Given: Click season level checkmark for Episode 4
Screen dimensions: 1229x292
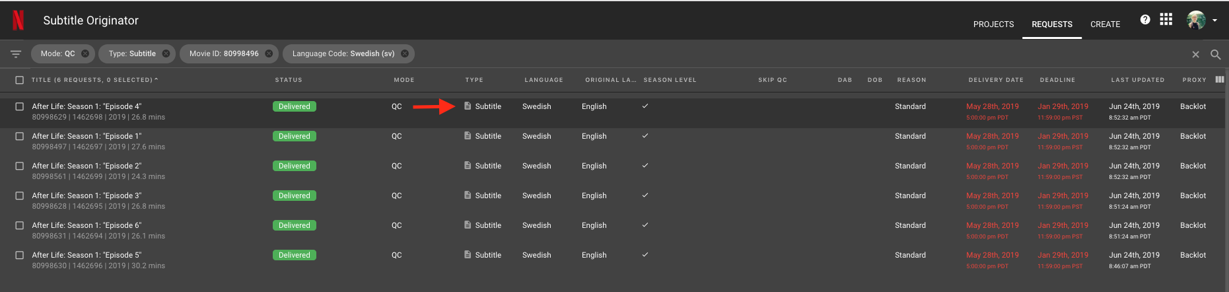Looking at the screenshot, I should click(x=645, y=106).
